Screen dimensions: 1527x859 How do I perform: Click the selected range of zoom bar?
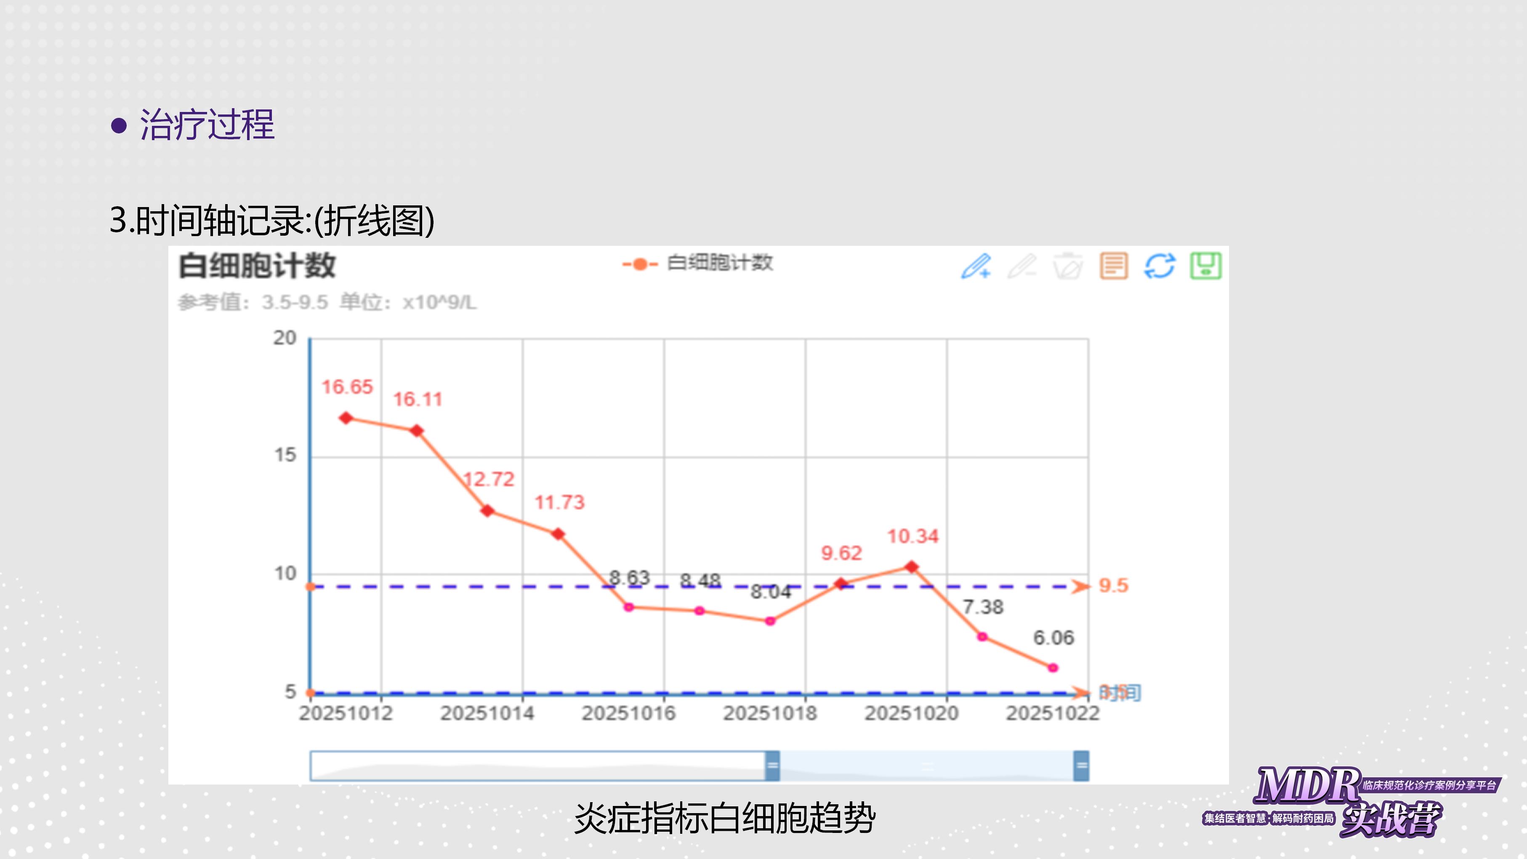pos(926,765)
